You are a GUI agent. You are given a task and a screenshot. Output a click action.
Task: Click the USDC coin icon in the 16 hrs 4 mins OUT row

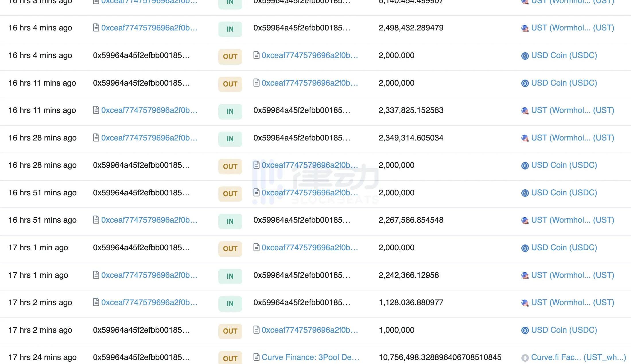[525, 56]
